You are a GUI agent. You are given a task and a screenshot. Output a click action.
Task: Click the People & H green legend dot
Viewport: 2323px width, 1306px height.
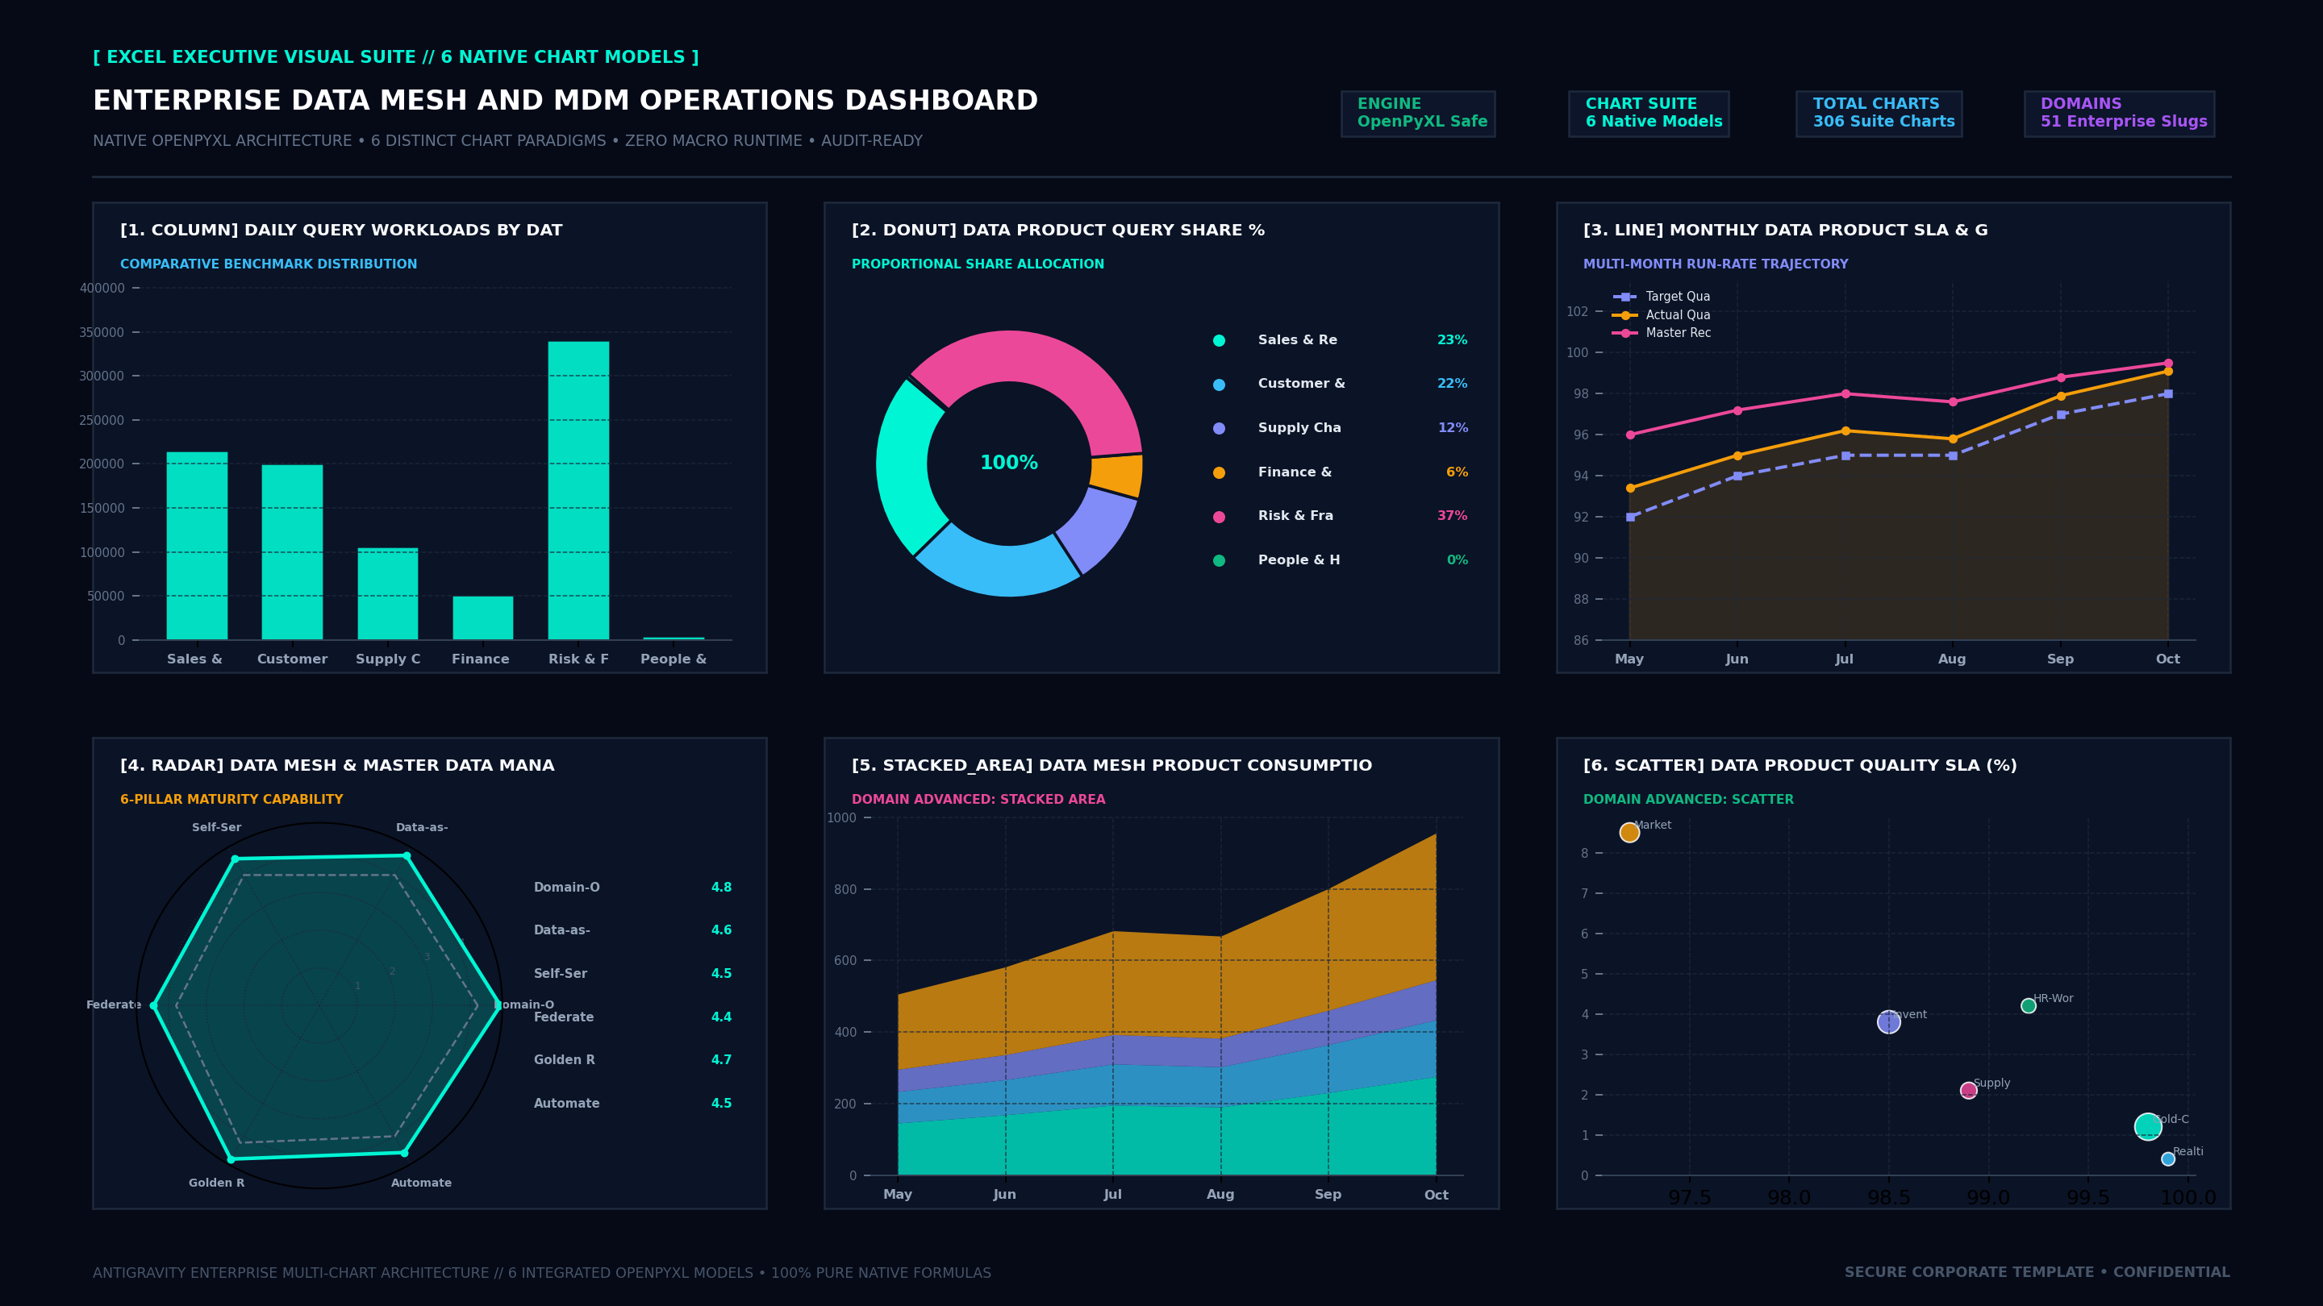[x=1220, y=560]
